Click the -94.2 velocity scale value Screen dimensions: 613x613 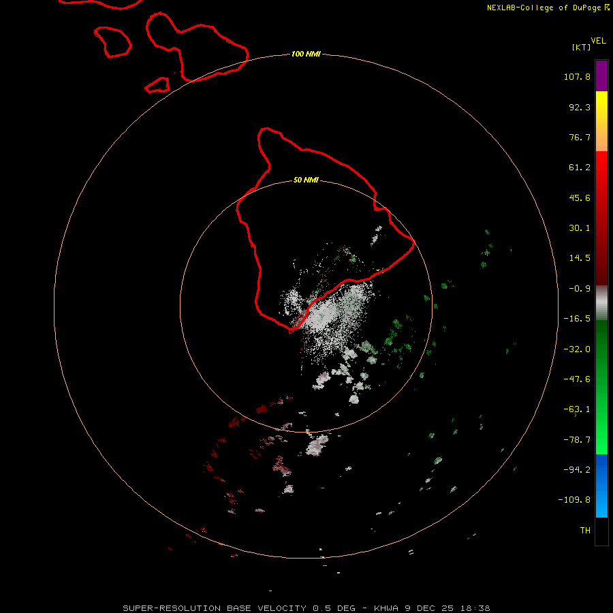coord(577,470)
